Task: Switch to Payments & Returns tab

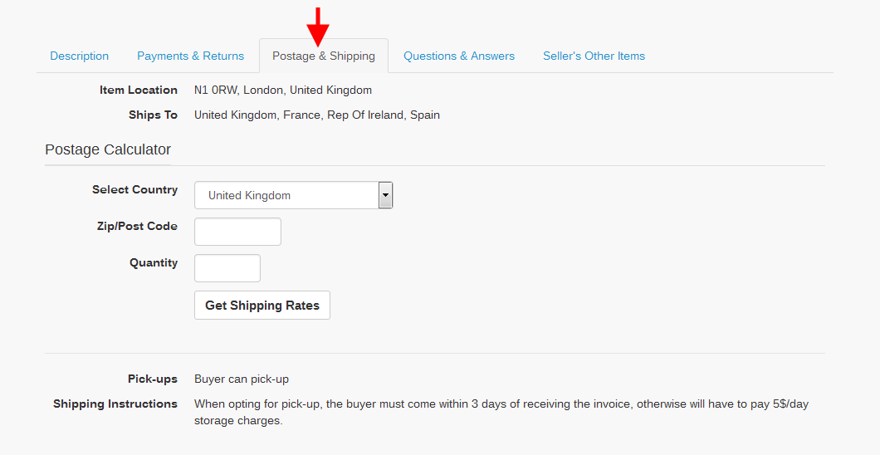Action: tap(190, 56)
